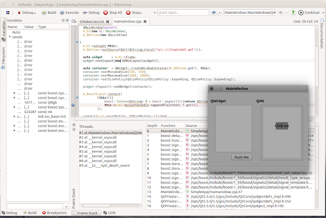Viewport: 326px width, 218px height.
Task: Select thread #5 at __kernel_vsyscall
Action: (111, 151)
